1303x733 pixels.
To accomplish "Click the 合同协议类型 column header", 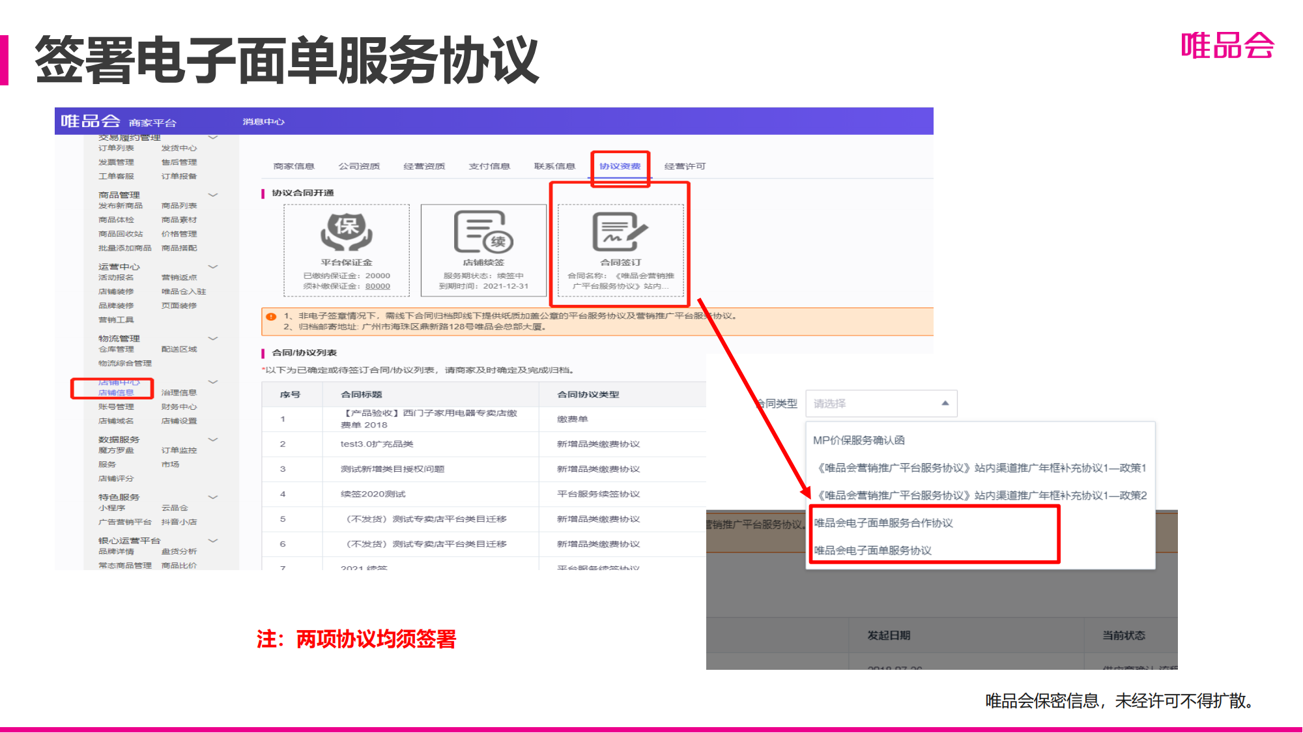I will point(588,394).
